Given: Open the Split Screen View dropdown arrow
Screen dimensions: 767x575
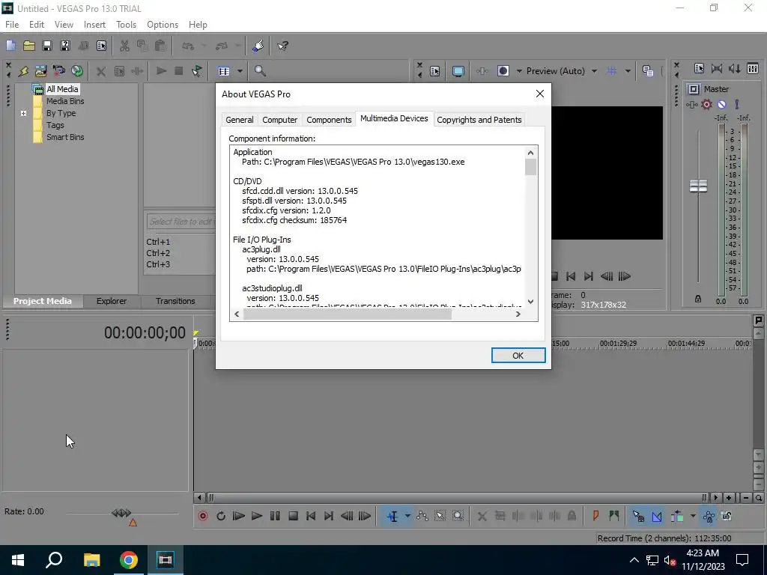Looking at the screenshot, I should [519, 71].
